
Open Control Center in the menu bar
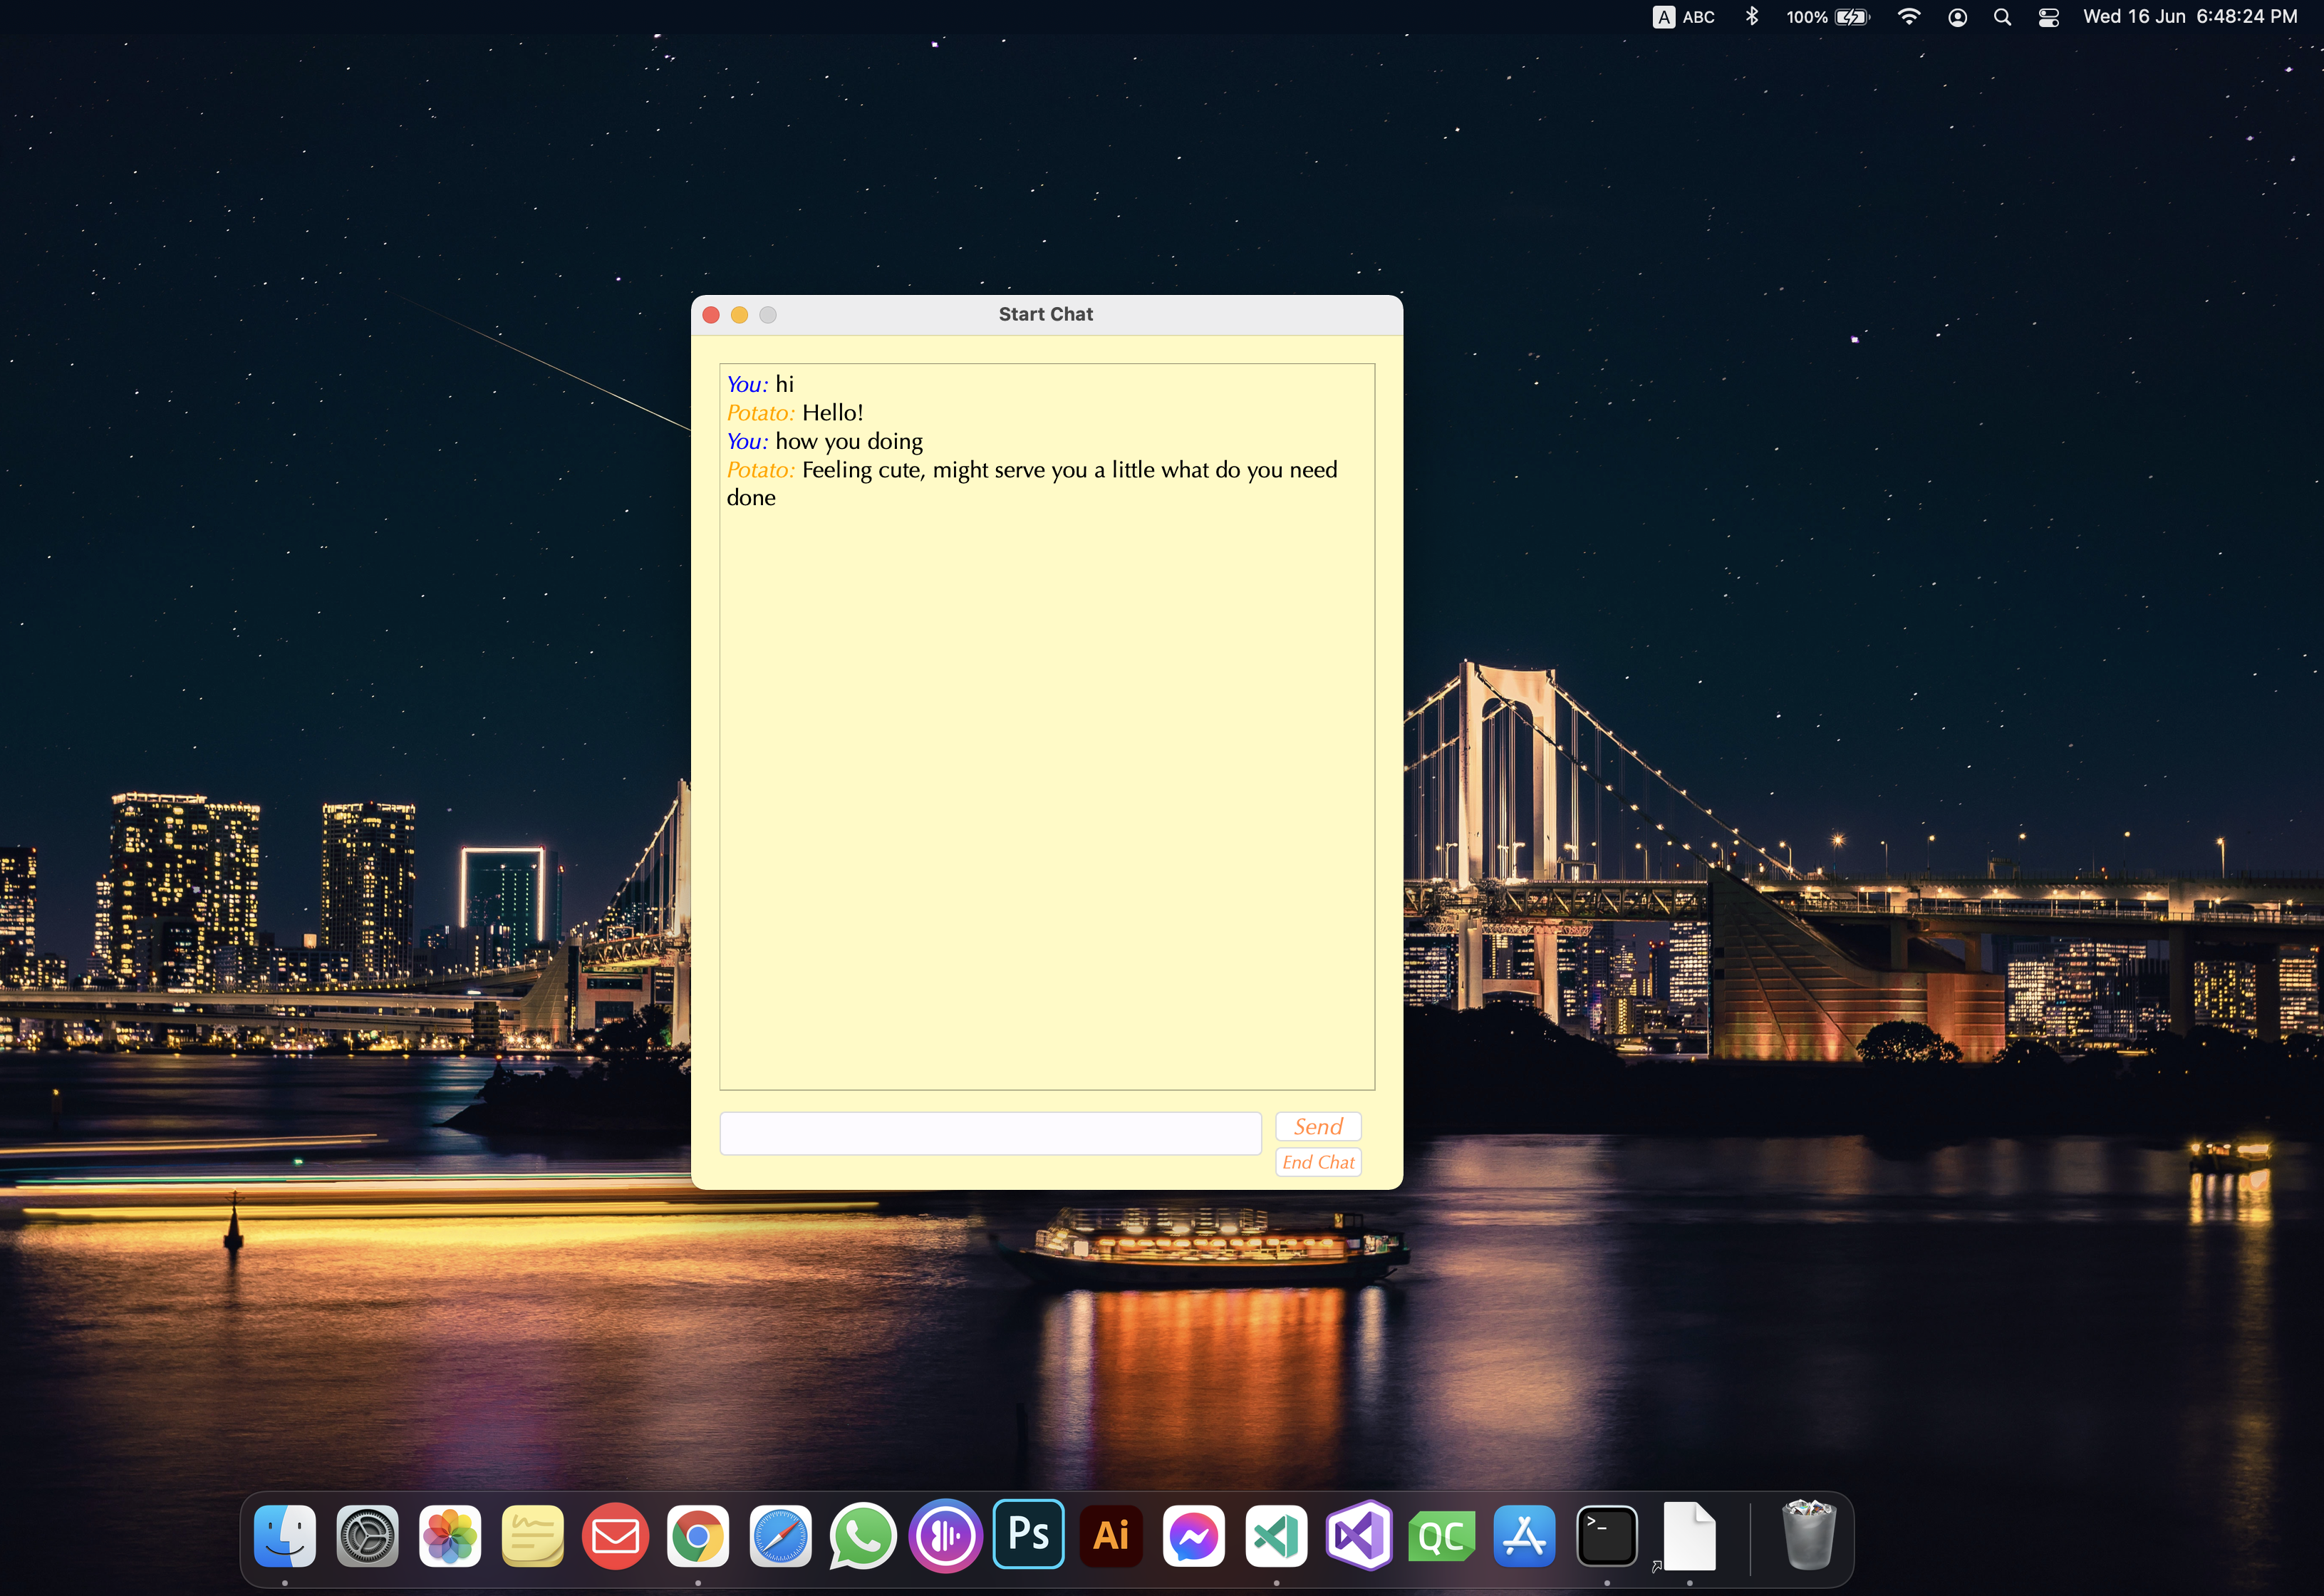pyautogui.click(x=2048, y=17)
